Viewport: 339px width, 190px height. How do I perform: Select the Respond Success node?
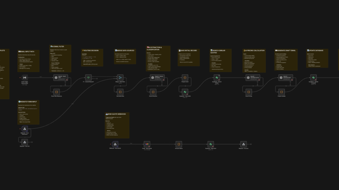[243, 144]
